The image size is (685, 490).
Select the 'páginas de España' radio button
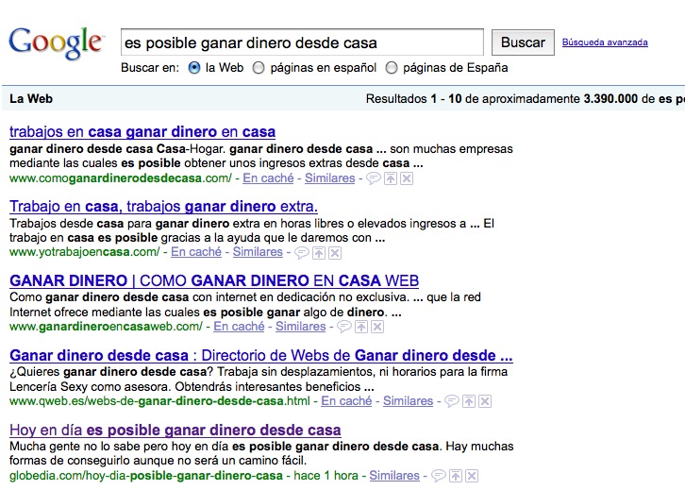click(392, 68)
